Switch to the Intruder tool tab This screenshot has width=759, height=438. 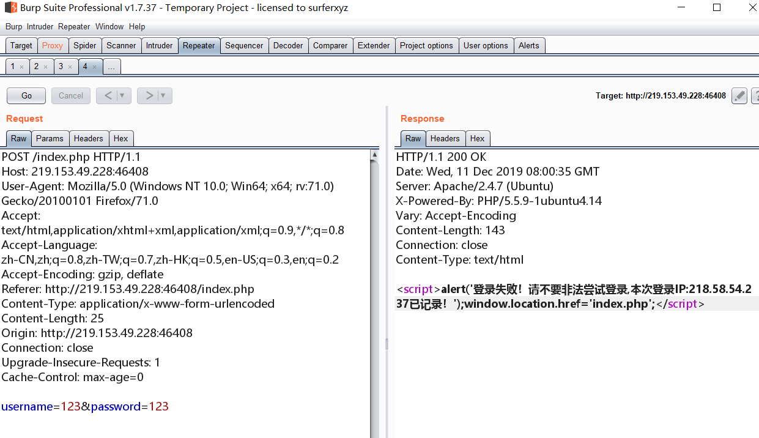point(160,45)
